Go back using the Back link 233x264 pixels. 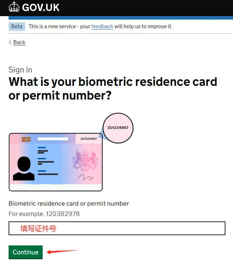coord(19,42)
